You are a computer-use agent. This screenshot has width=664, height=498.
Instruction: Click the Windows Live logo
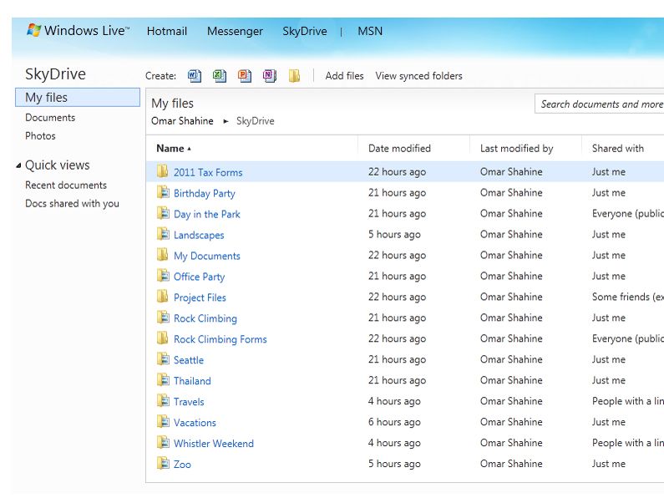coord(78,30)
